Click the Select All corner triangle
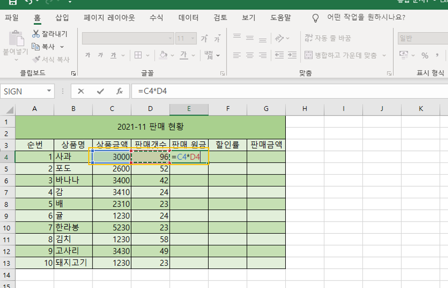Image resolution: width=448 pixels, height=288 pixels. point(10,110)
